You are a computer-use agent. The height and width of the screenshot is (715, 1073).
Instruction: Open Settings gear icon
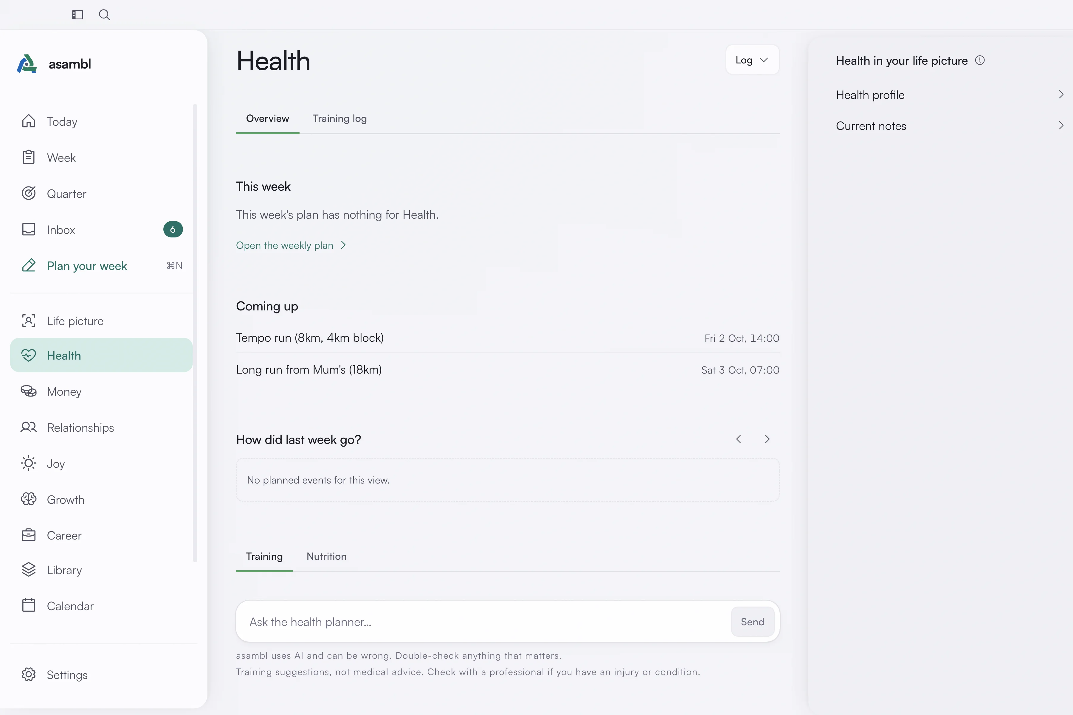(29, 674)
